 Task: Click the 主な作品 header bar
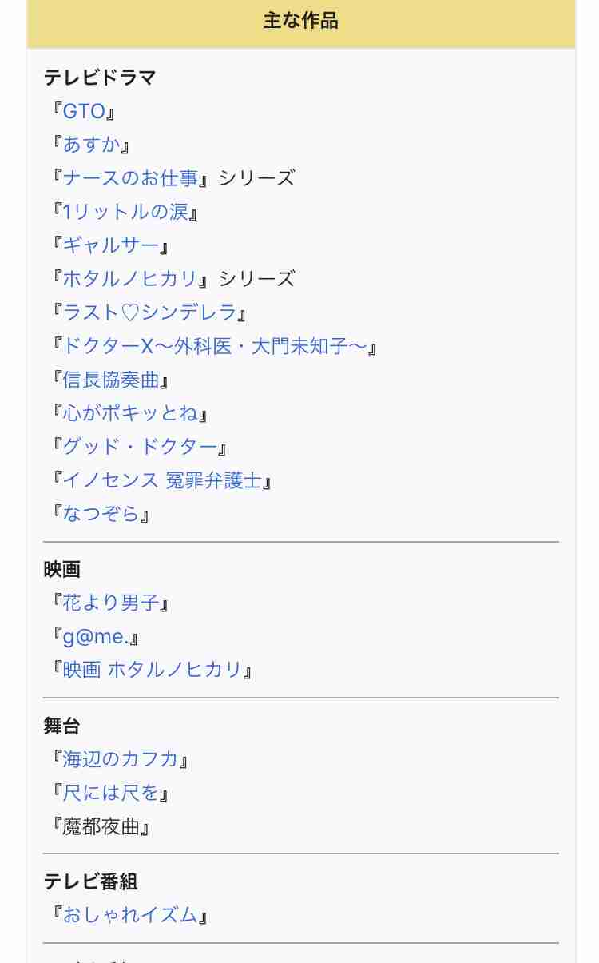click(301, 22)
